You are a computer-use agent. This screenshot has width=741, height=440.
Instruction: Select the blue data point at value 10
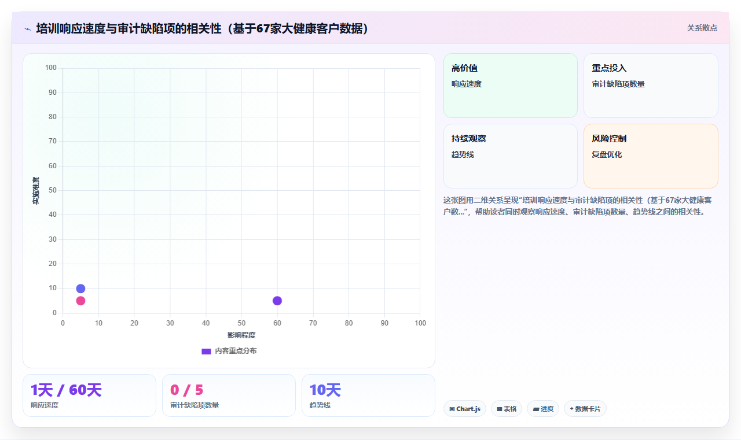click(80, 289)
